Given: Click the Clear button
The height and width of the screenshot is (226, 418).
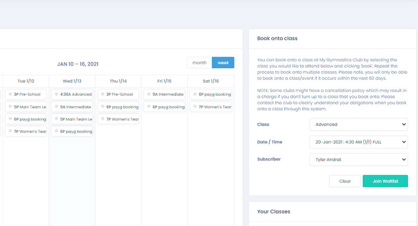Looking at the screenshot, I should click(345, 181).
